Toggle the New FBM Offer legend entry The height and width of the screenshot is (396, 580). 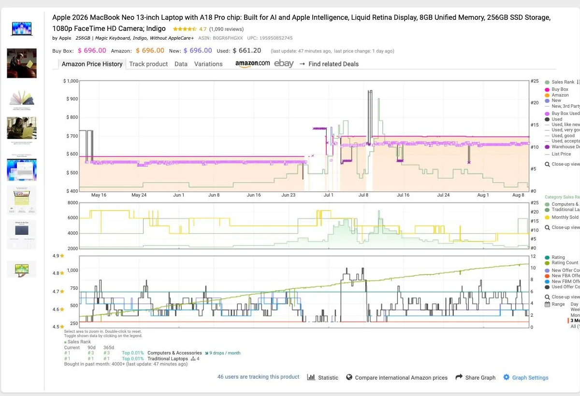562,282
